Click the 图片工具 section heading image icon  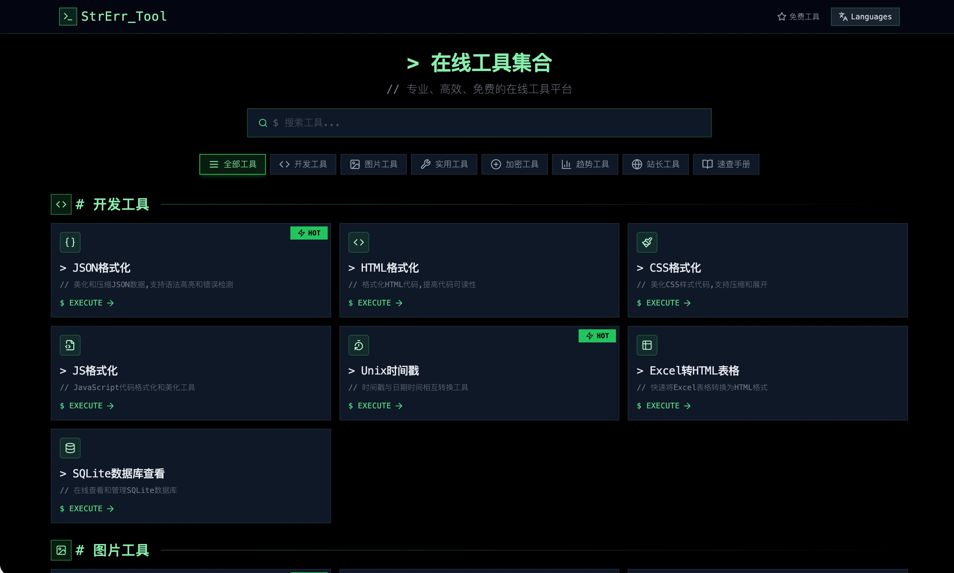point(61,550)
